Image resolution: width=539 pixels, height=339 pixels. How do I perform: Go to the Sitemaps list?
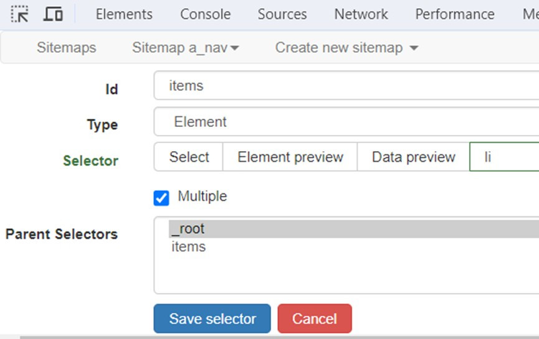pyautogui.click(x=66, y=47)
